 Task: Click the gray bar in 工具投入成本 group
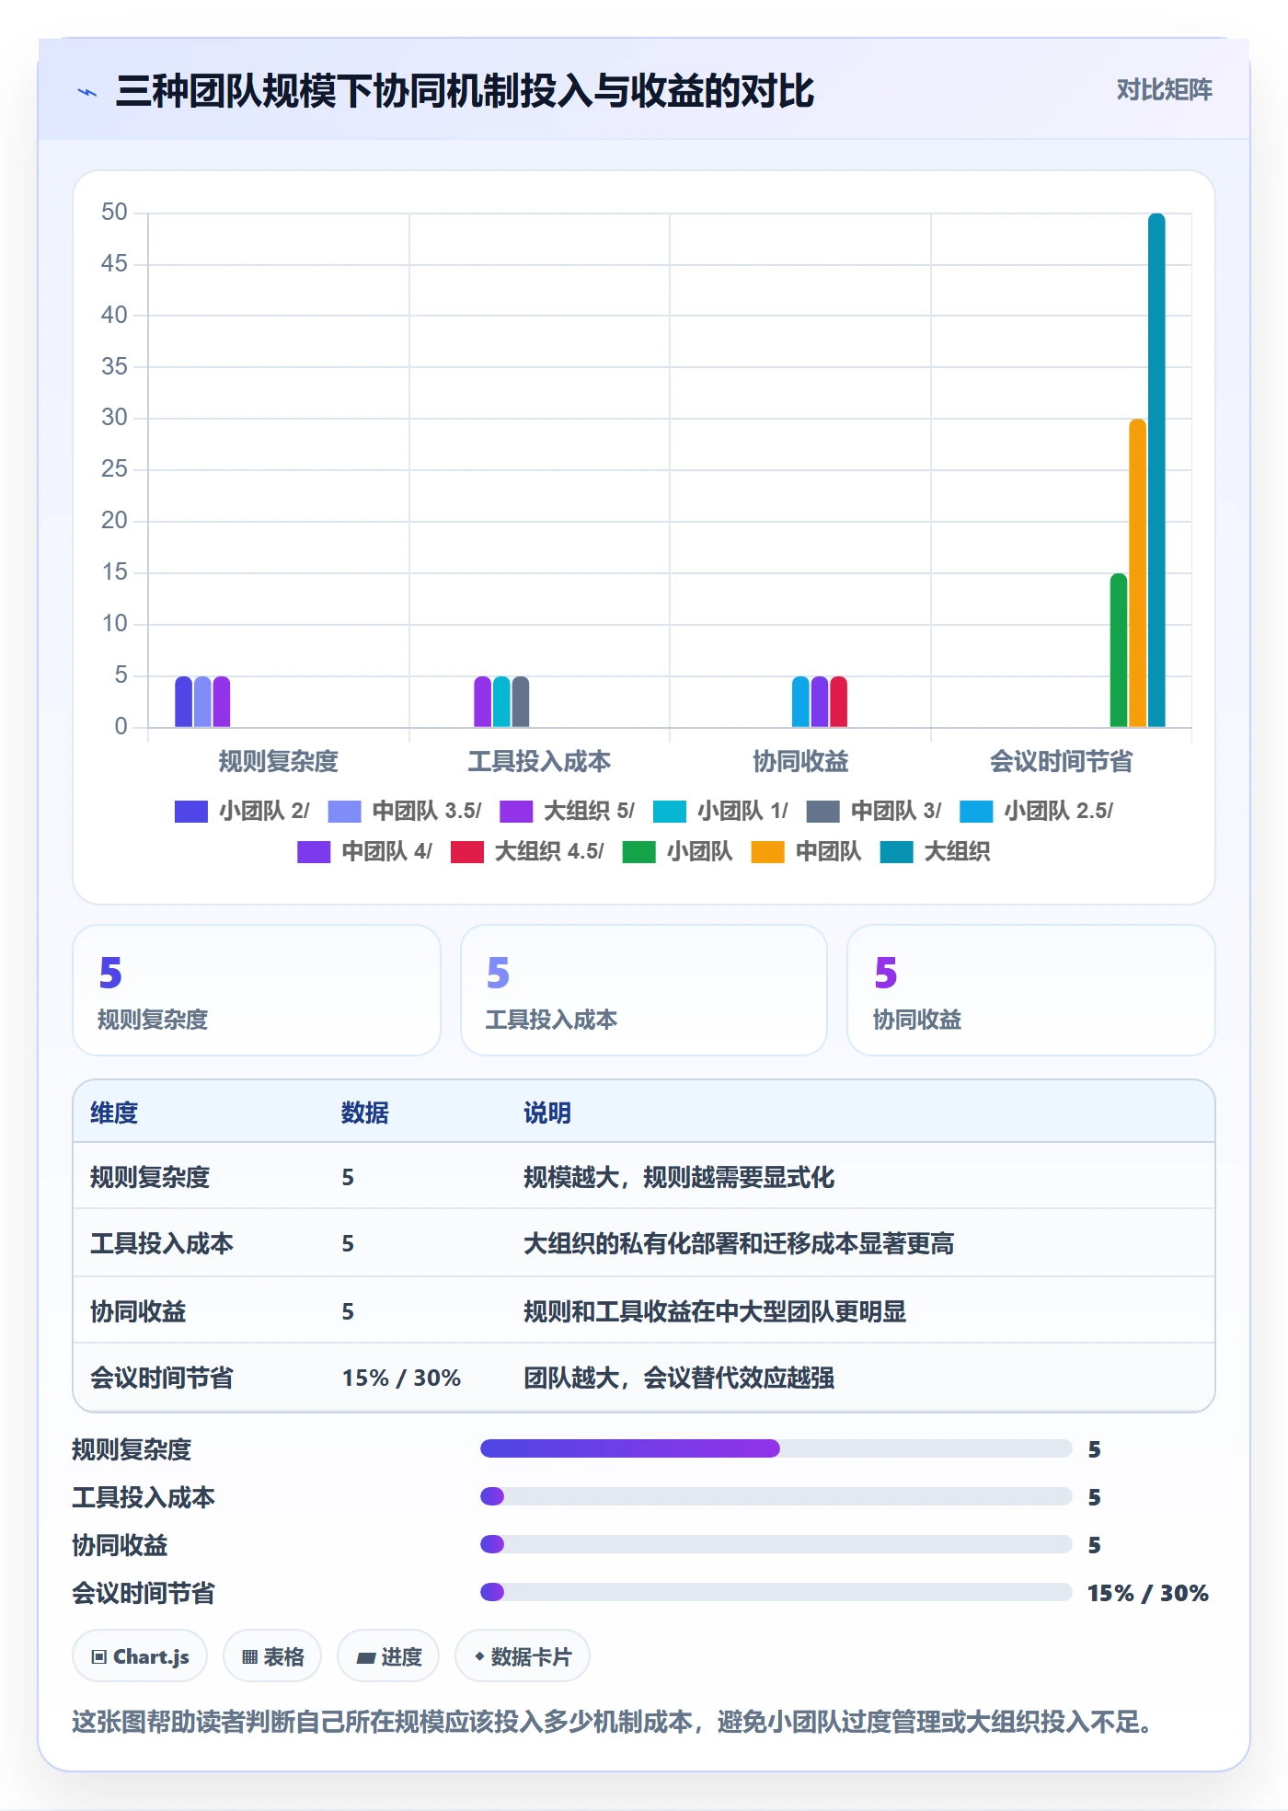coord(521,702)
